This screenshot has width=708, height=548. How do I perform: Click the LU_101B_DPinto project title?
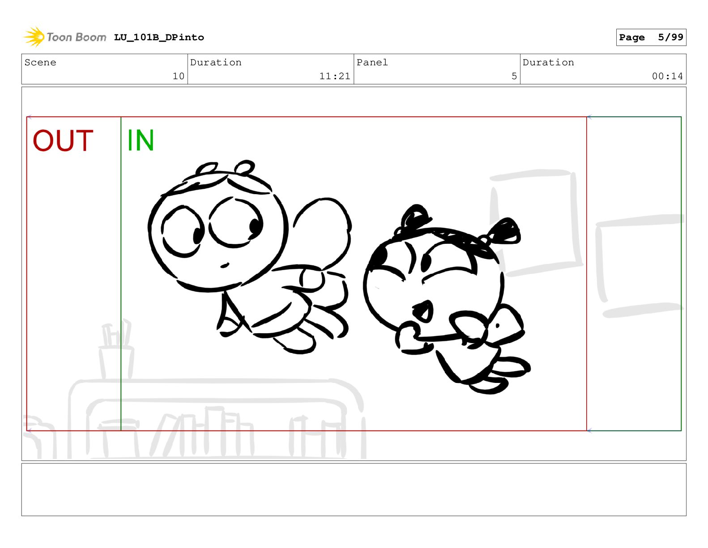point(159,38)
